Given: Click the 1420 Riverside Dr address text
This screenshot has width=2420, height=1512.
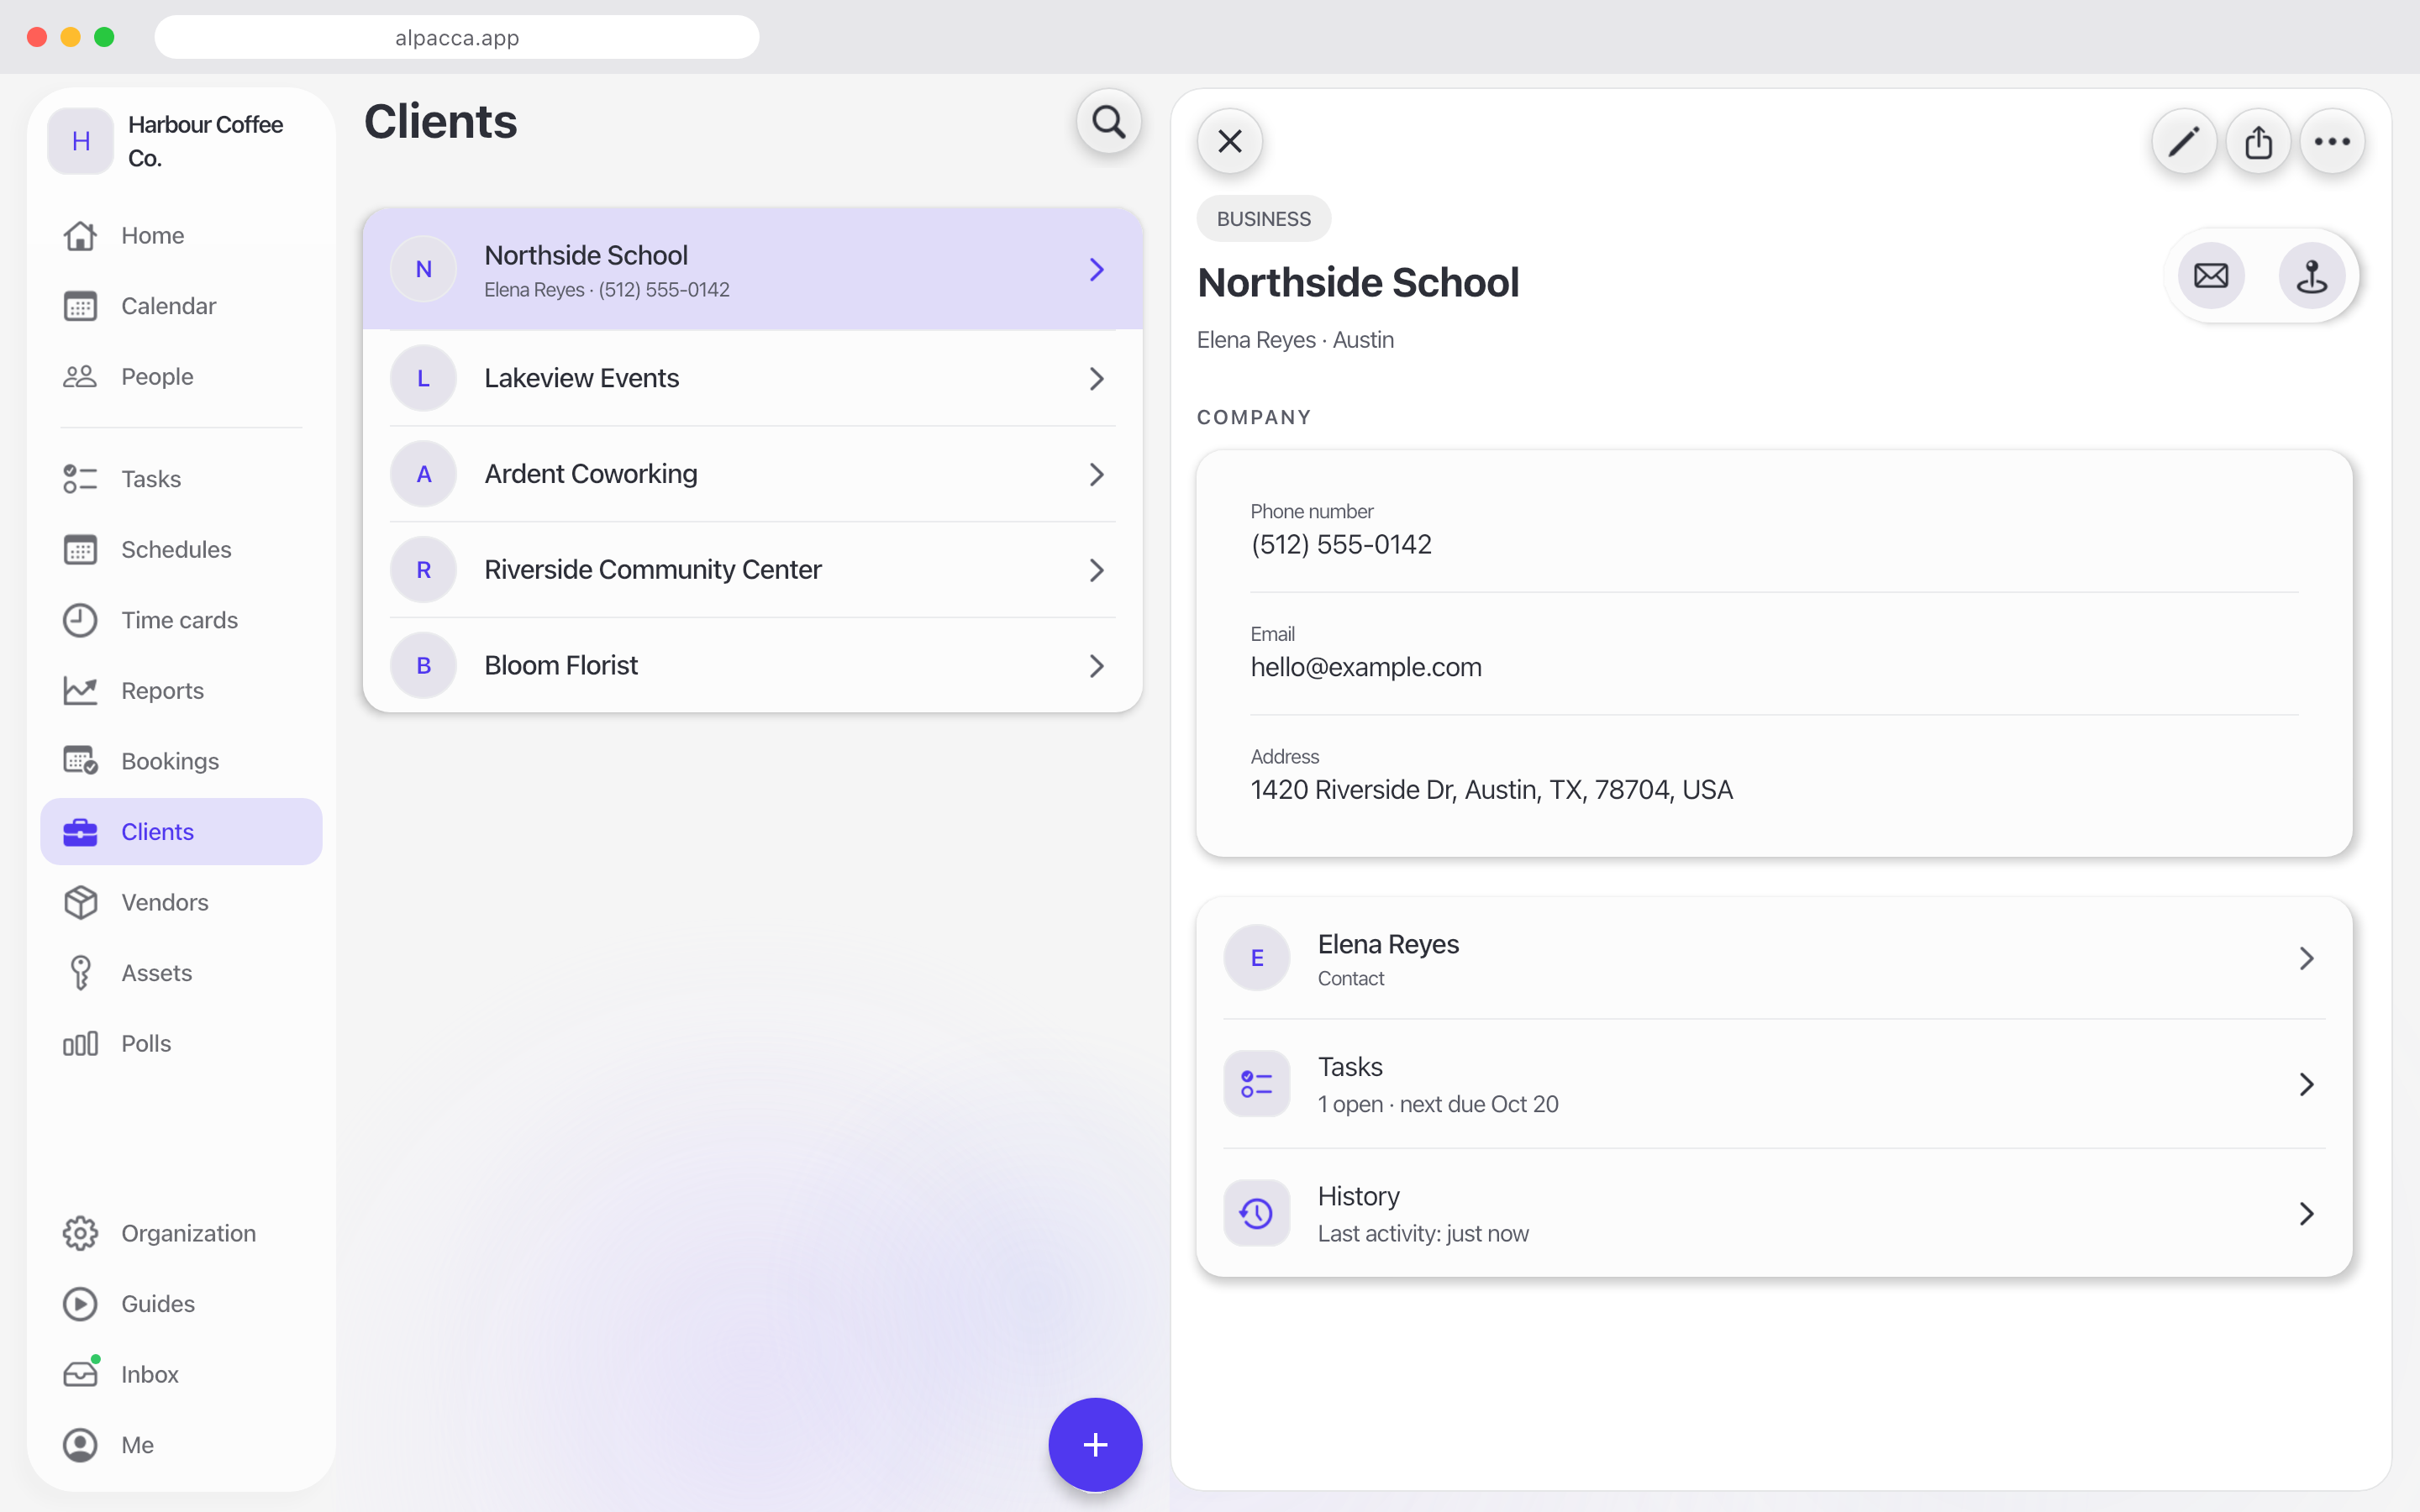Looking at the screenshot, I should tap(1491, 790).
